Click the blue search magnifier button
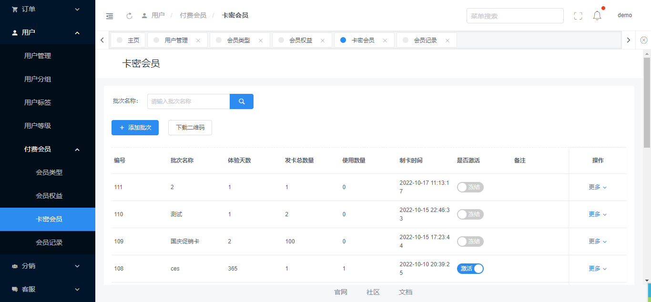The image size is (651, 302). click(242, 101)
